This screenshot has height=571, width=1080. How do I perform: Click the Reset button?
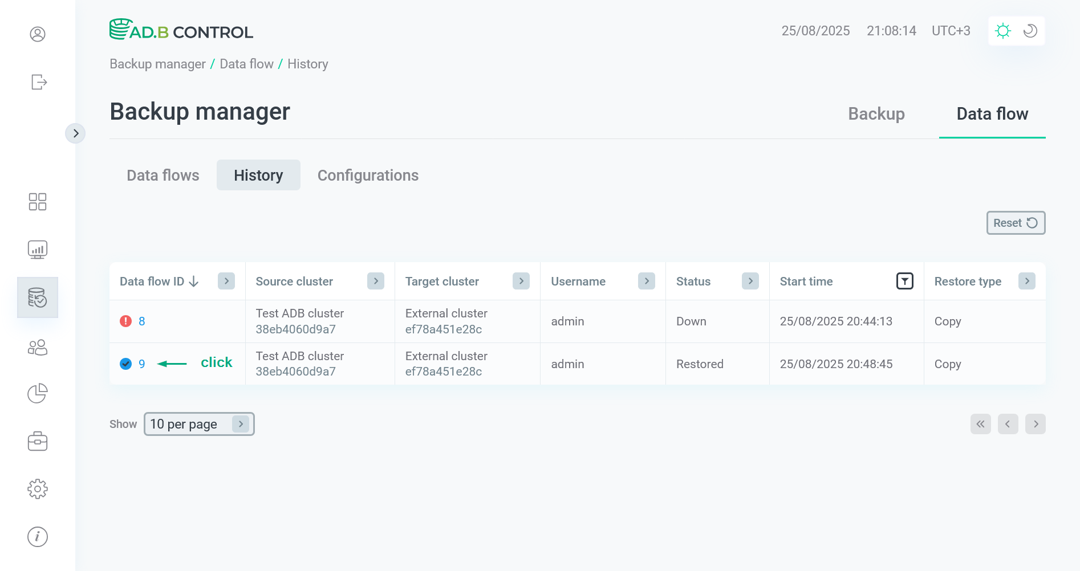coord(1016,222)
